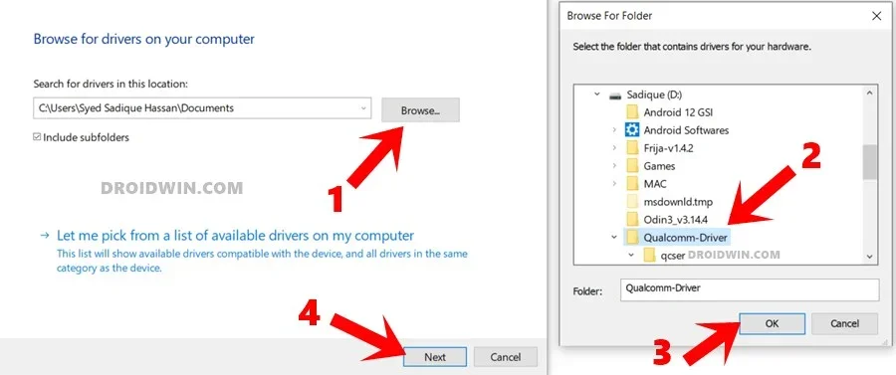Click the msdownld.tmp folder icon
Image resolution: width=896 pixels, height=375 pixels.
(632, 202)
